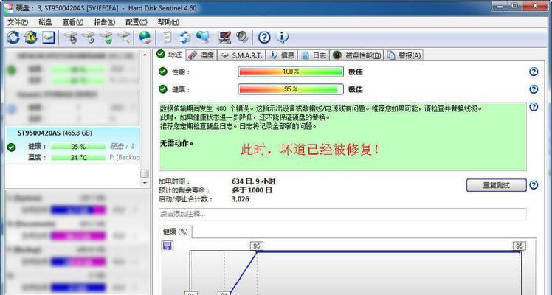Open the warning alert toolbar icon
Screen dimensions: 552x295
31,38
